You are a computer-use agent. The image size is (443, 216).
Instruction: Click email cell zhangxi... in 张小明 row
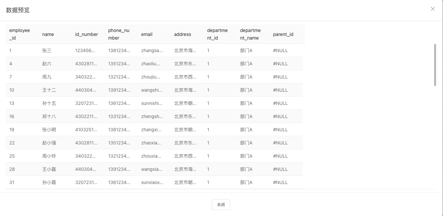[x=151, y=130]
